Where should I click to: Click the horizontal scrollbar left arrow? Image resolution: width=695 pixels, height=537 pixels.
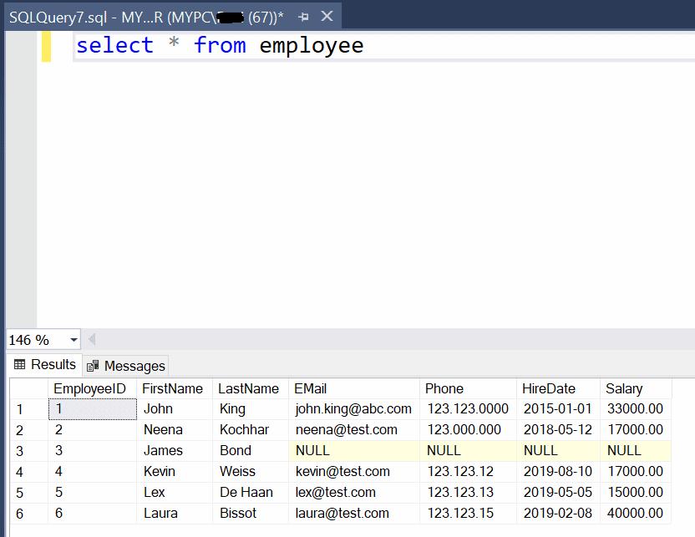pos(92,340)
